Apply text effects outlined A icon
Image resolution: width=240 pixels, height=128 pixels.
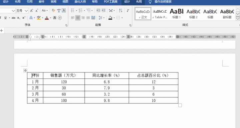pyautogui.click(x=31, y=18)
